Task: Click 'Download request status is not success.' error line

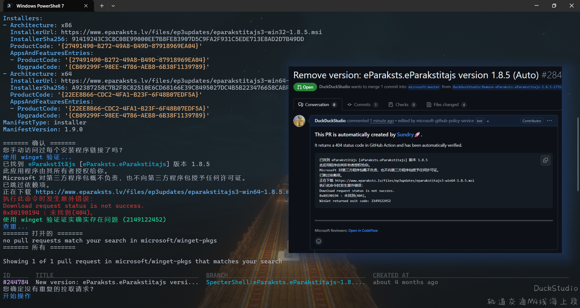Action: coord(73,206)
